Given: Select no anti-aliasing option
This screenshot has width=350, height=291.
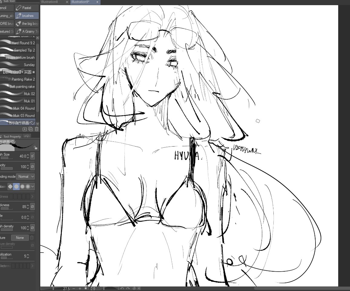Looking at the screenshot, I should (x=10, y=186).
